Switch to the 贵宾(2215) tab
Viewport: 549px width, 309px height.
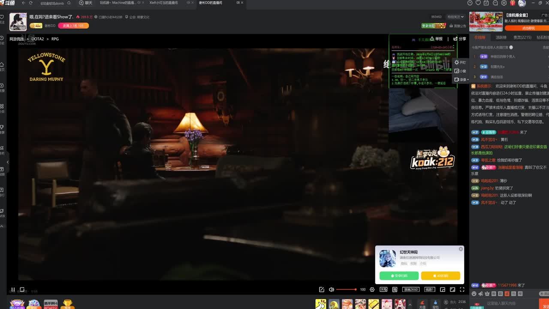522,38
